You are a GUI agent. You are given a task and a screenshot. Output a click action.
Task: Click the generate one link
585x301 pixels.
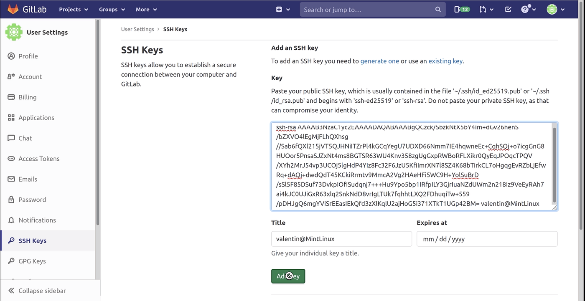point(379,61)
